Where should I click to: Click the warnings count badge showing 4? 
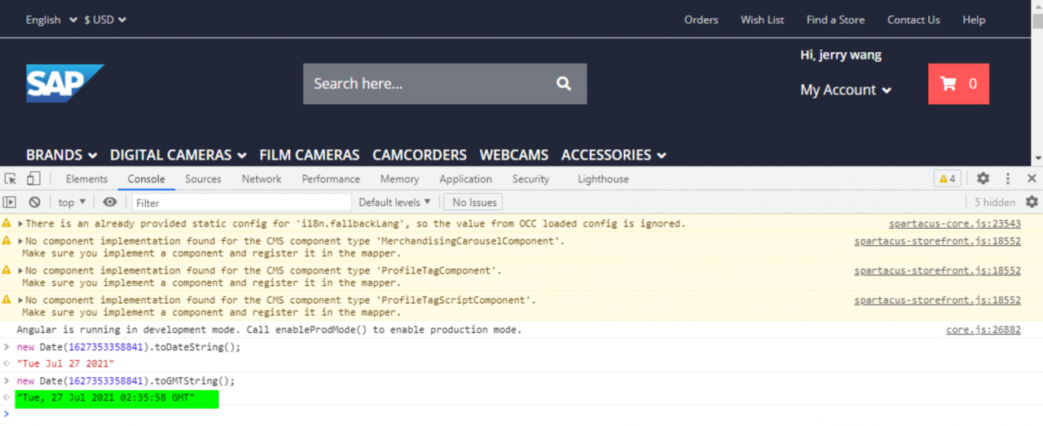point(948,178)
